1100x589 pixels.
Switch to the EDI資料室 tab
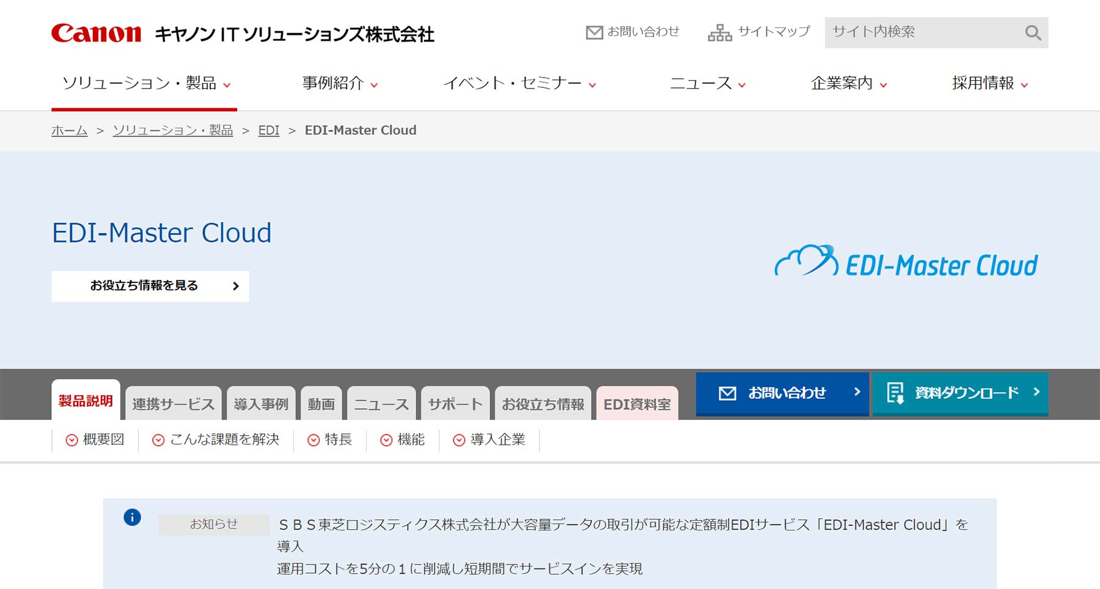click(x=637, y=404)
